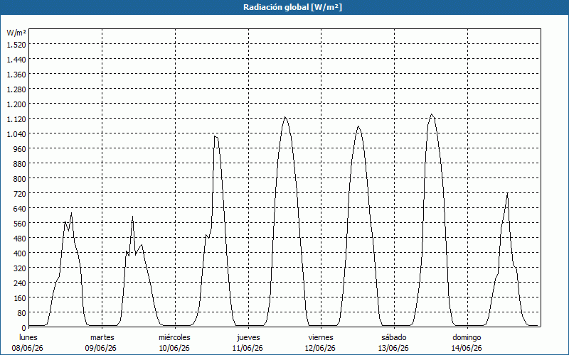This screenshot has width=569, height=355.
Task: Click the 400 y-axis value
Action: 20,253
